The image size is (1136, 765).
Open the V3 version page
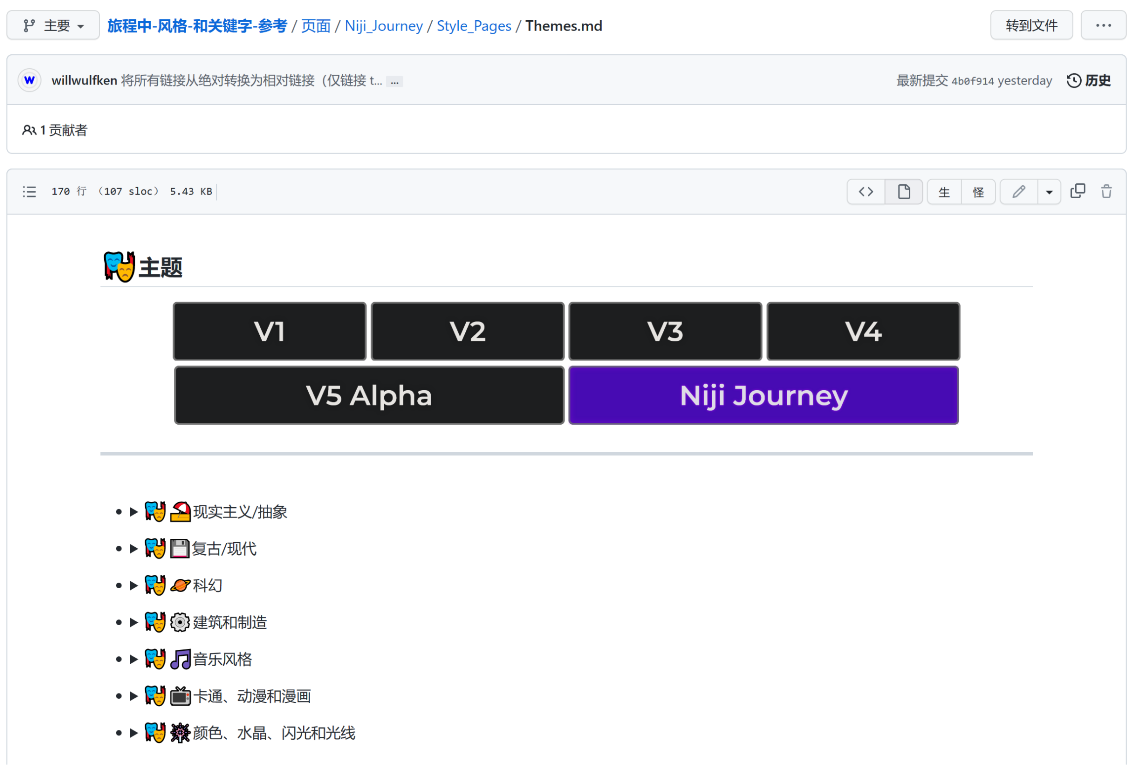[x=665, y=331]
